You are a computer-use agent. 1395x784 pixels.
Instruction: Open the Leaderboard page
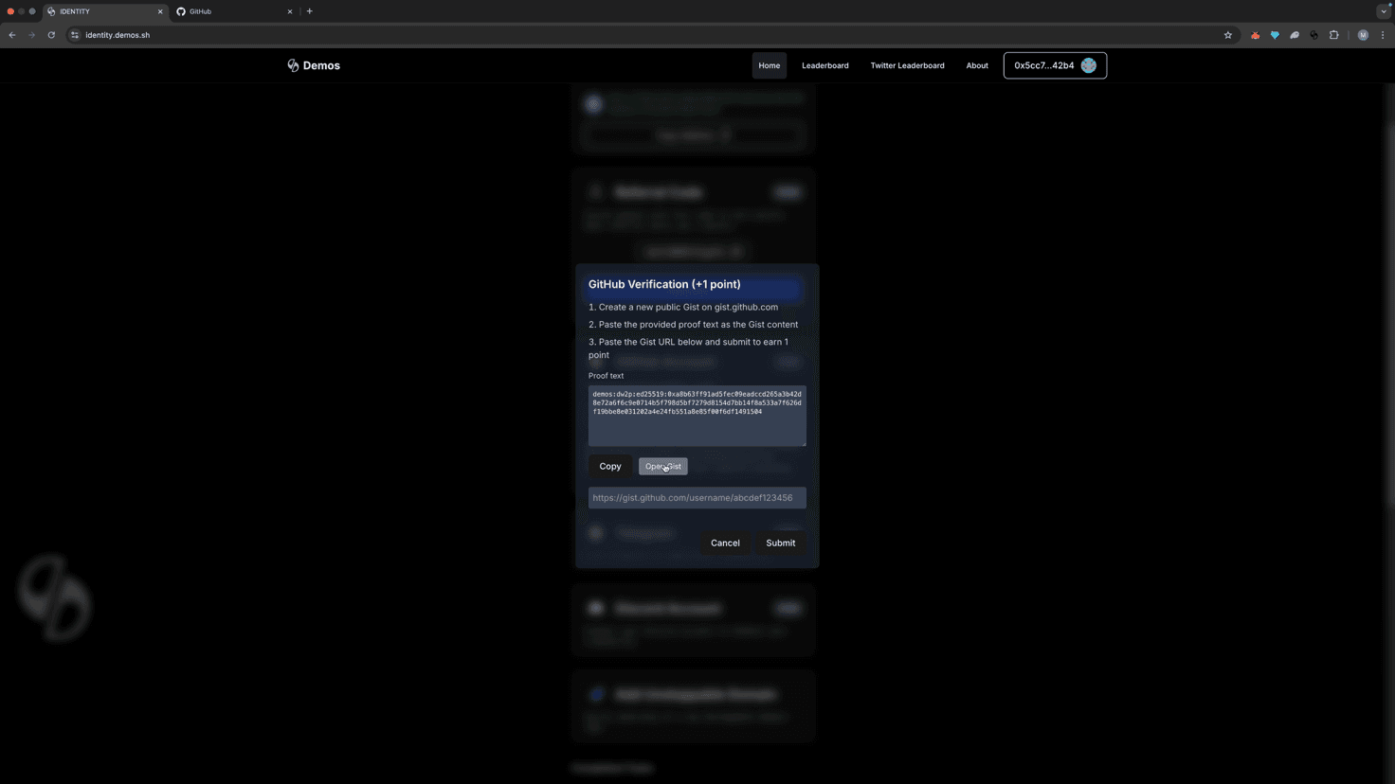pyautogui.click(x=824, y=65)
